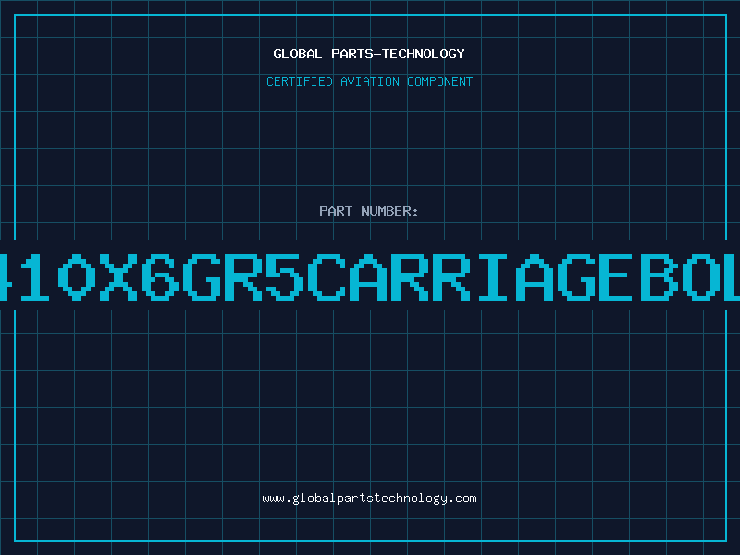Click the 'GLOBAL PARTS-TECHNOLOGY' heading

369,54
